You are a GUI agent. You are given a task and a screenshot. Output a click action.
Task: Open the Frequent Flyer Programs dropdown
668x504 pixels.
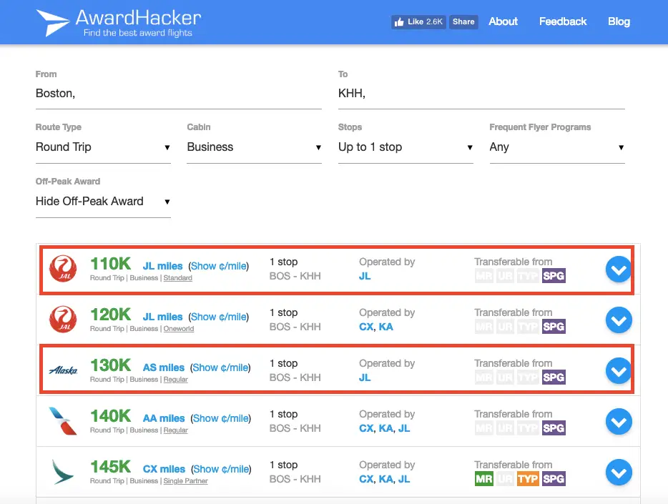[557, 147]
